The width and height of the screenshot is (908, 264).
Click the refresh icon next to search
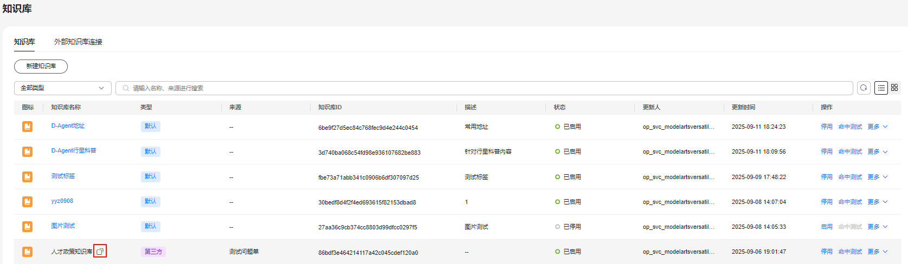point(864,88)
